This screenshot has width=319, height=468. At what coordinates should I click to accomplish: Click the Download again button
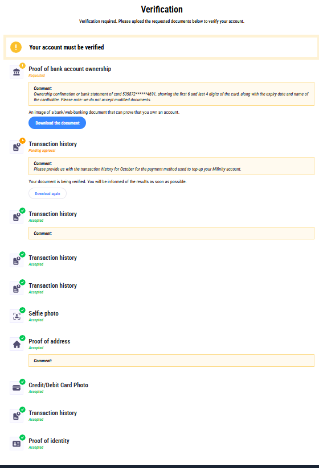47,194
